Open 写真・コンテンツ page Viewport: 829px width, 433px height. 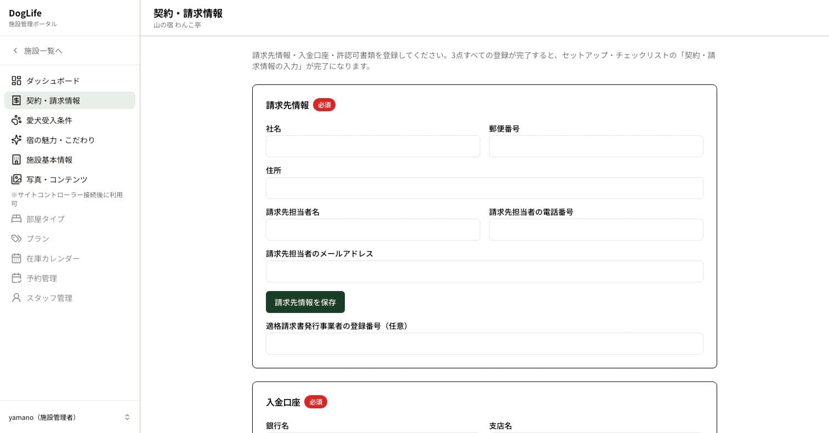click(70, 180)
